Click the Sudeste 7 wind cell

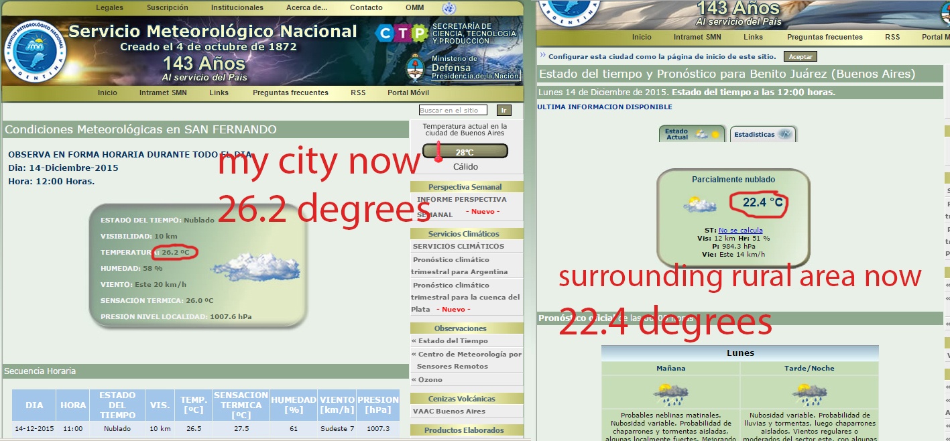tap(337, 428)
